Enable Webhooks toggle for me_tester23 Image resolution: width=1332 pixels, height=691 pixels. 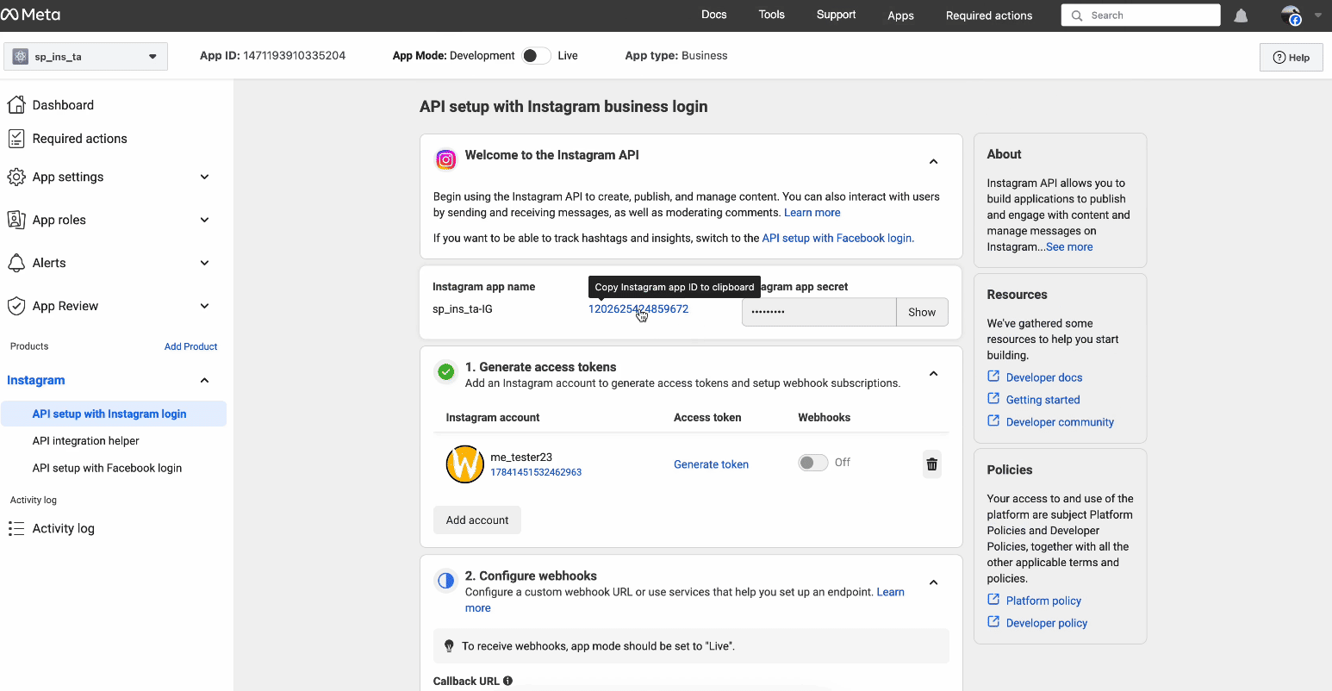812,463
